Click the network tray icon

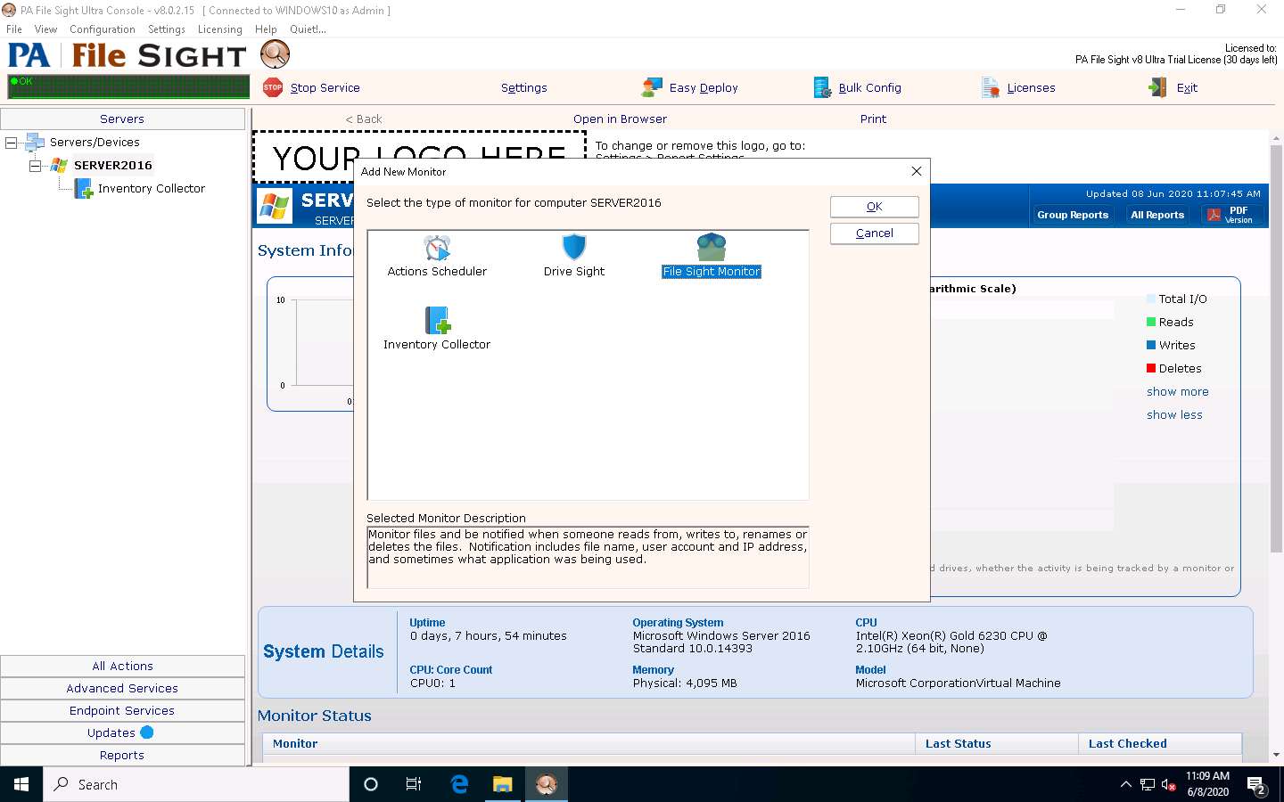coord(1148,785)
